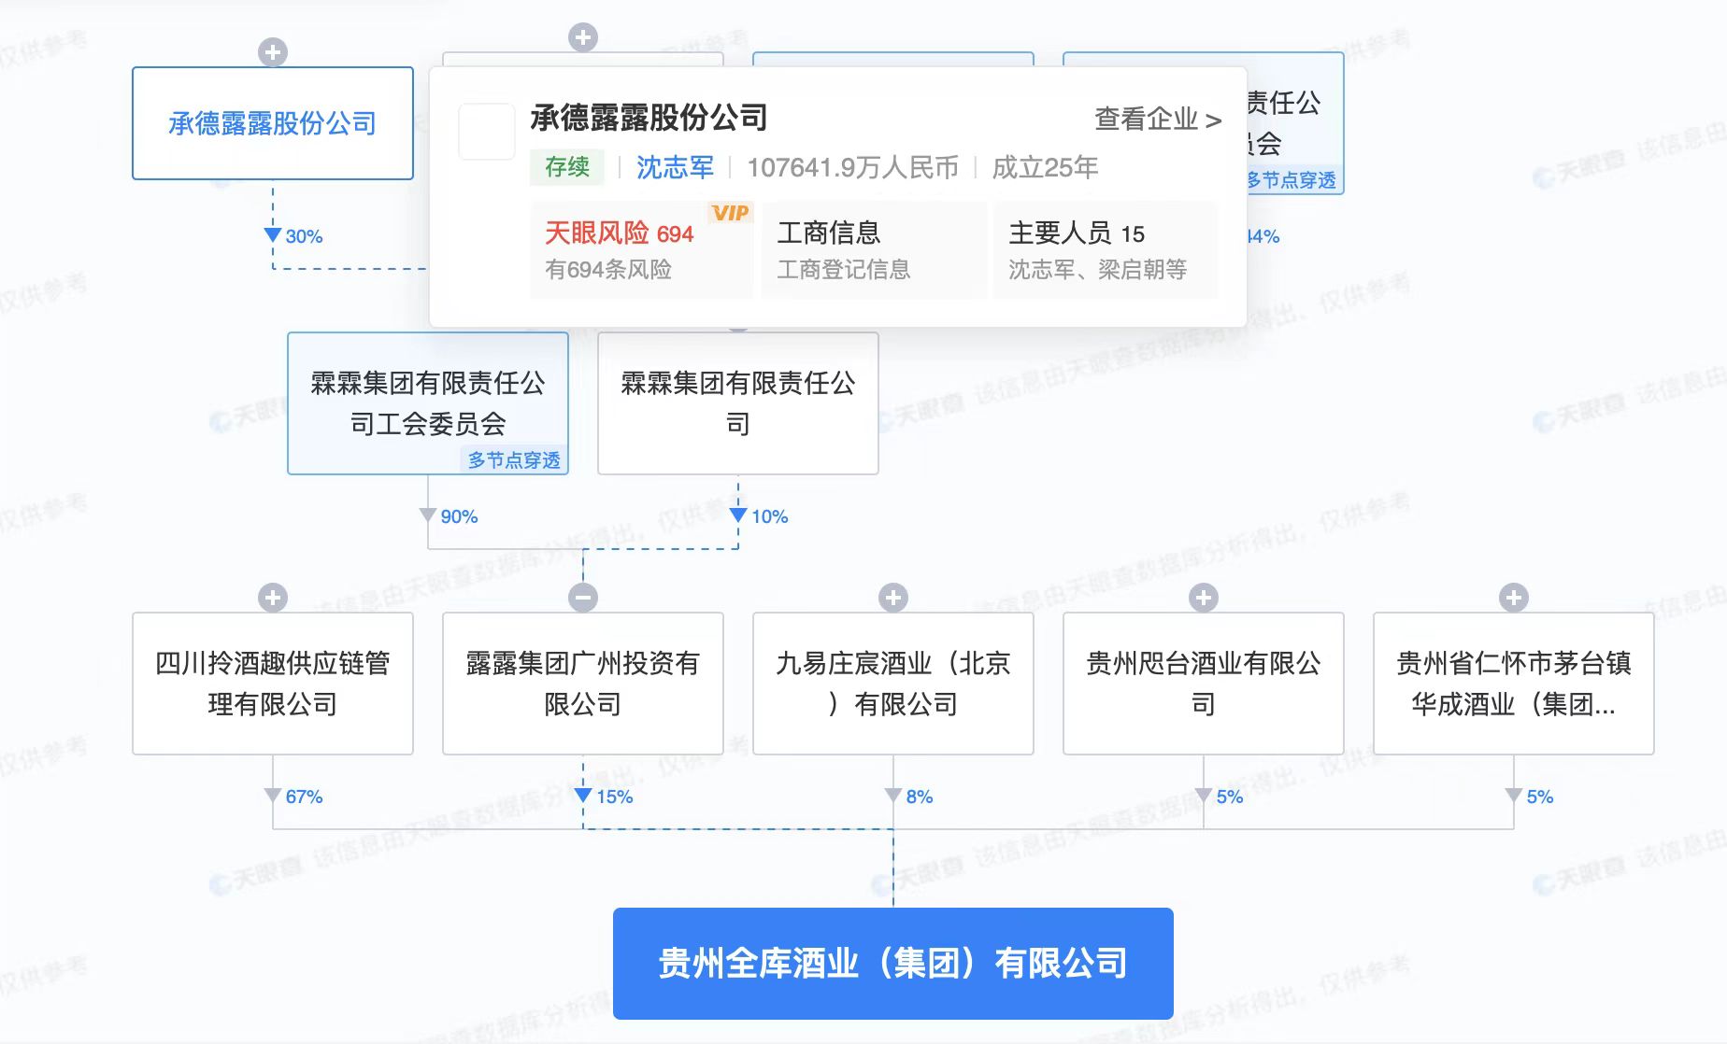Open 查看企业 link in popup card

click(1158, 120)
